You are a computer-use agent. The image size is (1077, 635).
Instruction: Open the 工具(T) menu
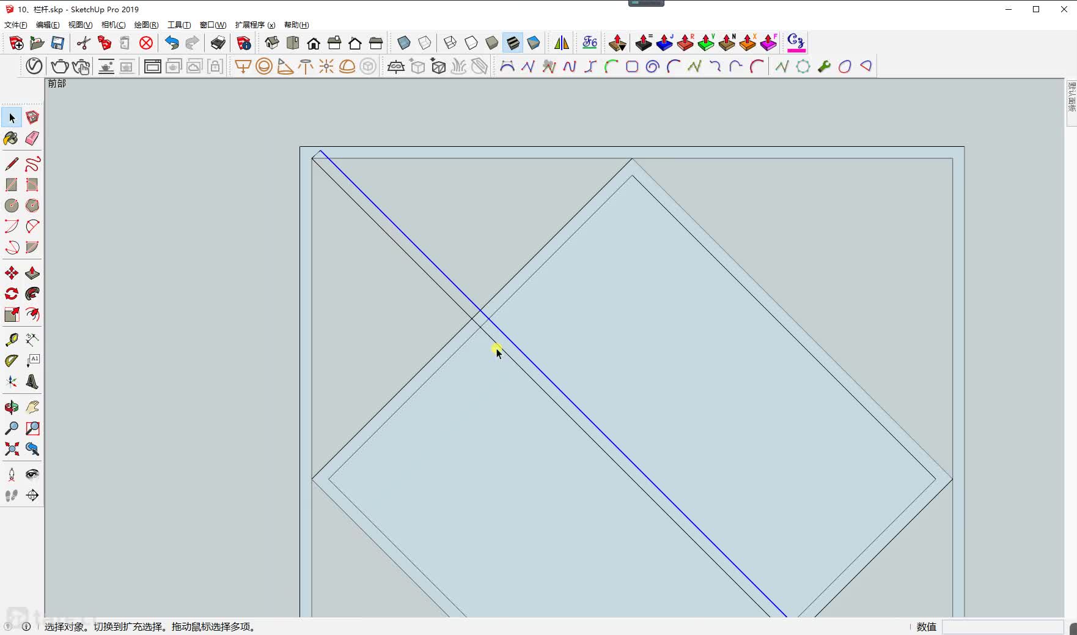(179, 25)
